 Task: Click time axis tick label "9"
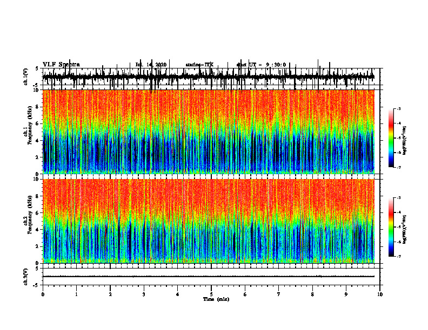pos(346,294)
